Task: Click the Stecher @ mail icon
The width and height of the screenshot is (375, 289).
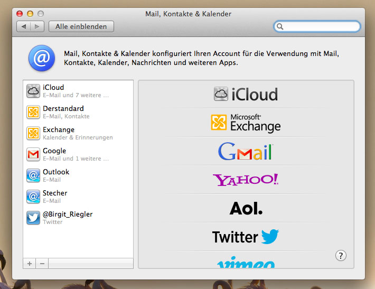Action: coord(33,197)
